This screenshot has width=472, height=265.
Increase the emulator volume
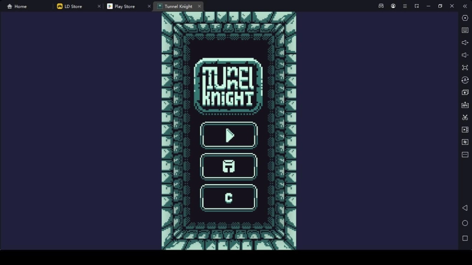[x=465, y=42]
